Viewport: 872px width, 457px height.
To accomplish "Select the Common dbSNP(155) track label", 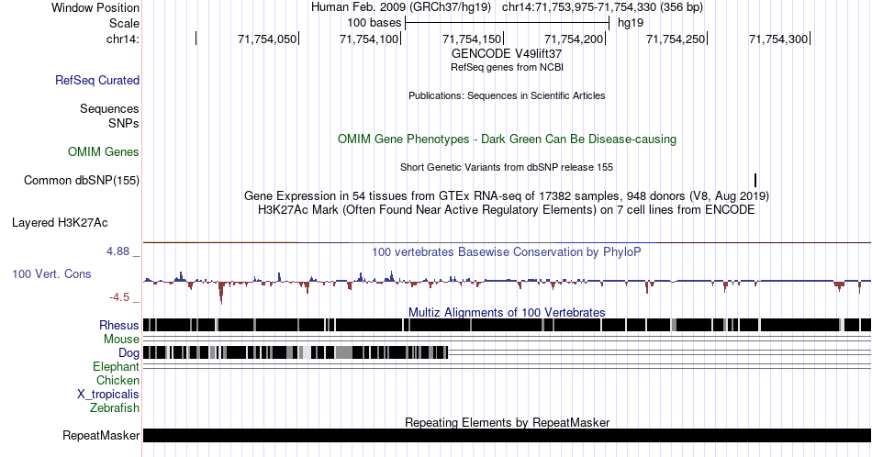I will point(81,180).
